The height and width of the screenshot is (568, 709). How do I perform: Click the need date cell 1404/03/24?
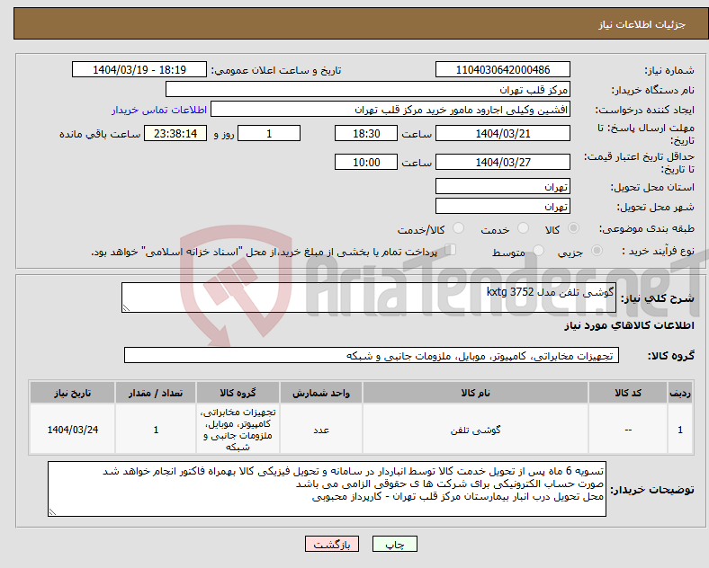72,430
